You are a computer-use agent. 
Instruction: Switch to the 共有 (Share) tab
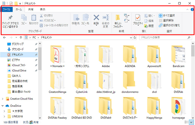click(31, 9)
